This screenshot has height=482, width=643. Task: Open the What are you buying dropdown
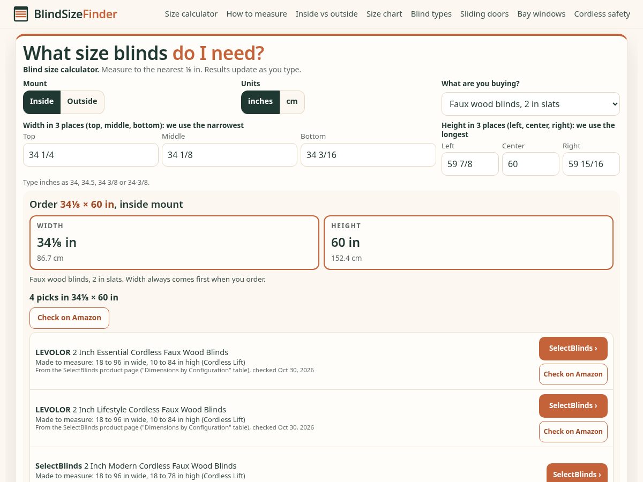[530, 104]
